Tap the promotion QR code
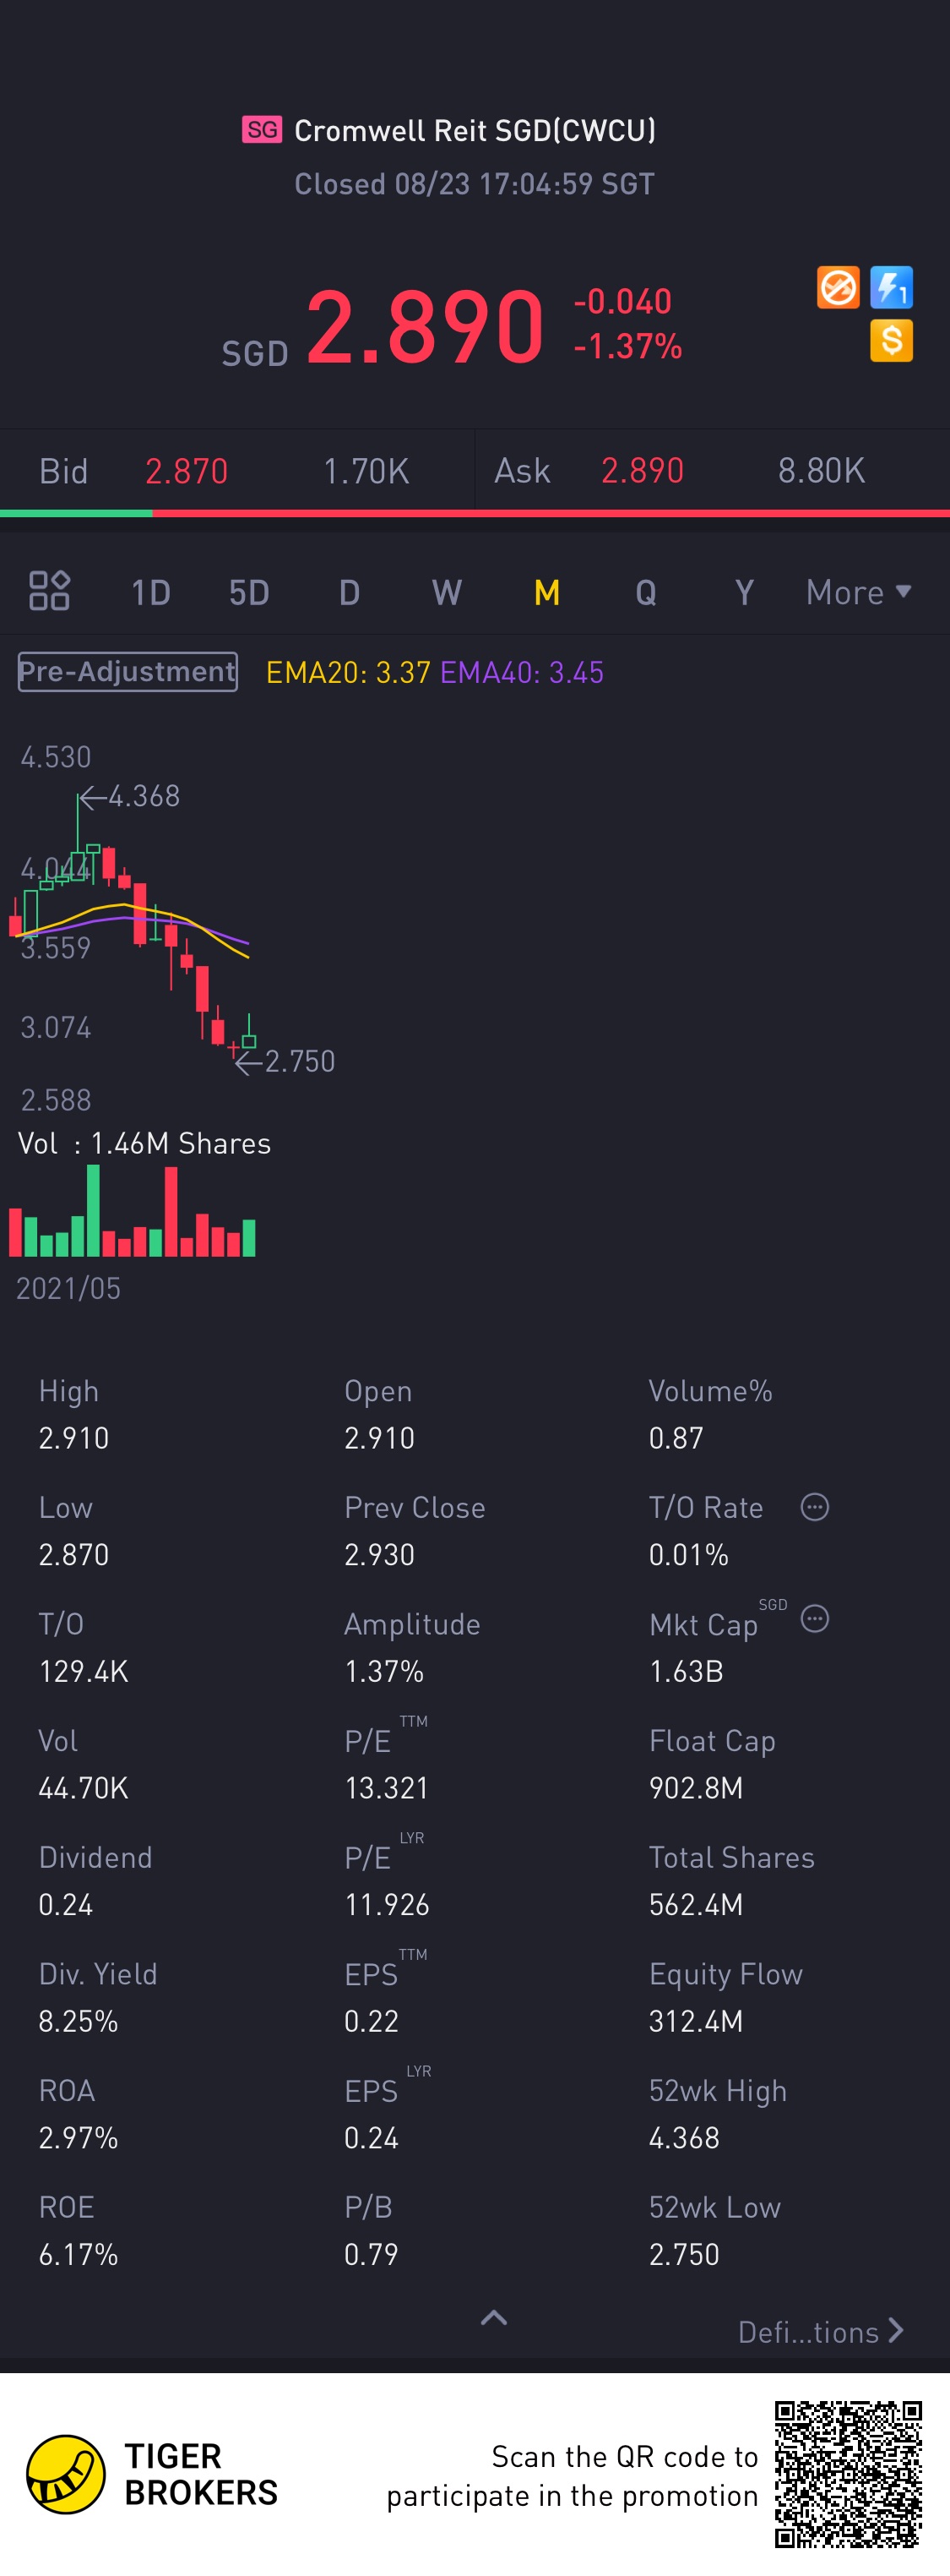Screen dimensions: 950x2576 848,2474
